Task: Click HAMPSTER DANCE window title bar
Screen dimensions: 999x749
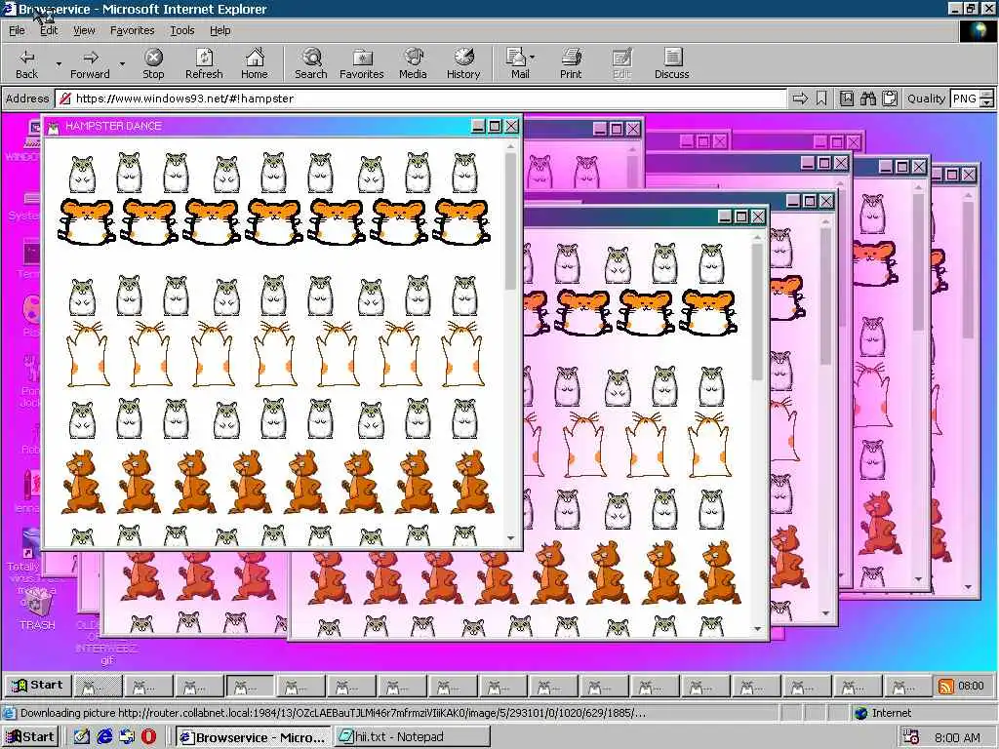Action: [x=282, y=126]
